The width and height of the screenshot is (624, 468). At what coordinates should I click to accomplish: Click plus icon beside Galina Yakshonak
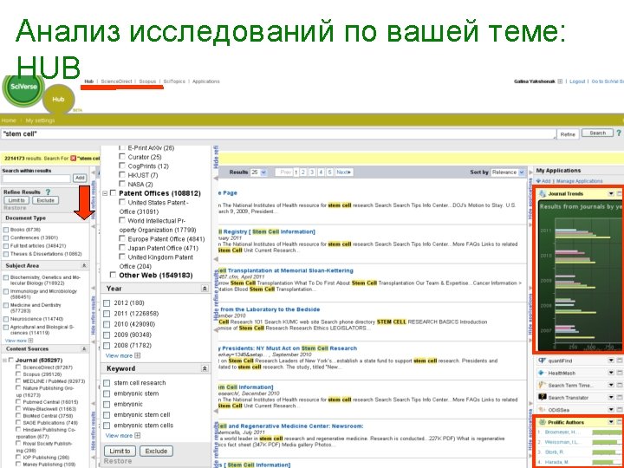pyautogui.click(x=560, y=81)
